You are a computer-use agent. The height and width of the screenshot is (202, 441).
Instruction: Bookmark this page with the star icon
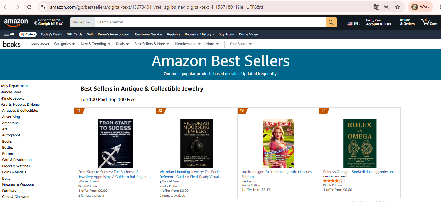pos(397,7)
